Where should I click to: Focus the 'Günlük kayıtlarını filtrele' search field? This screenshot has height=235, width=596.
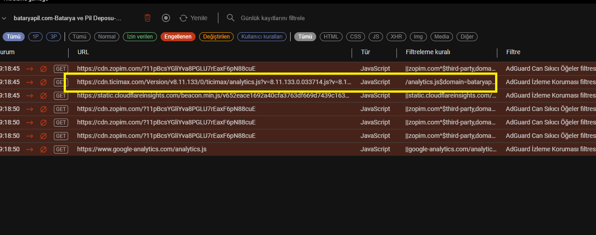pyautogui.click(x=273, y=18)
